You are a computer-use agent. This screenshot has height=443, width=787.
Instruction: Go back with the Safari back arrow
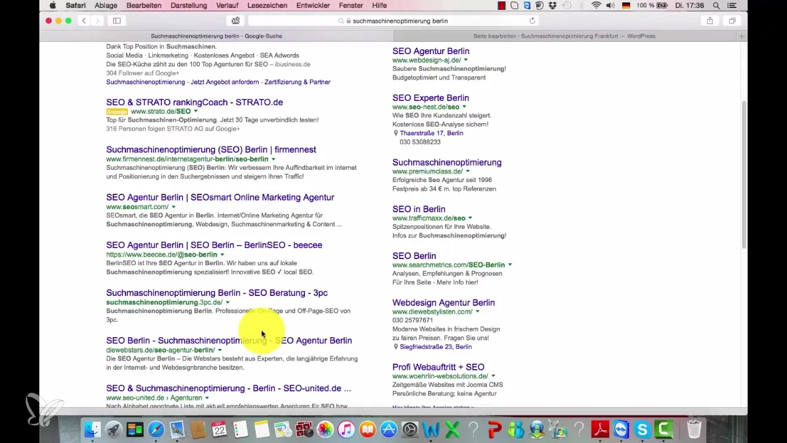coord(84,20)
